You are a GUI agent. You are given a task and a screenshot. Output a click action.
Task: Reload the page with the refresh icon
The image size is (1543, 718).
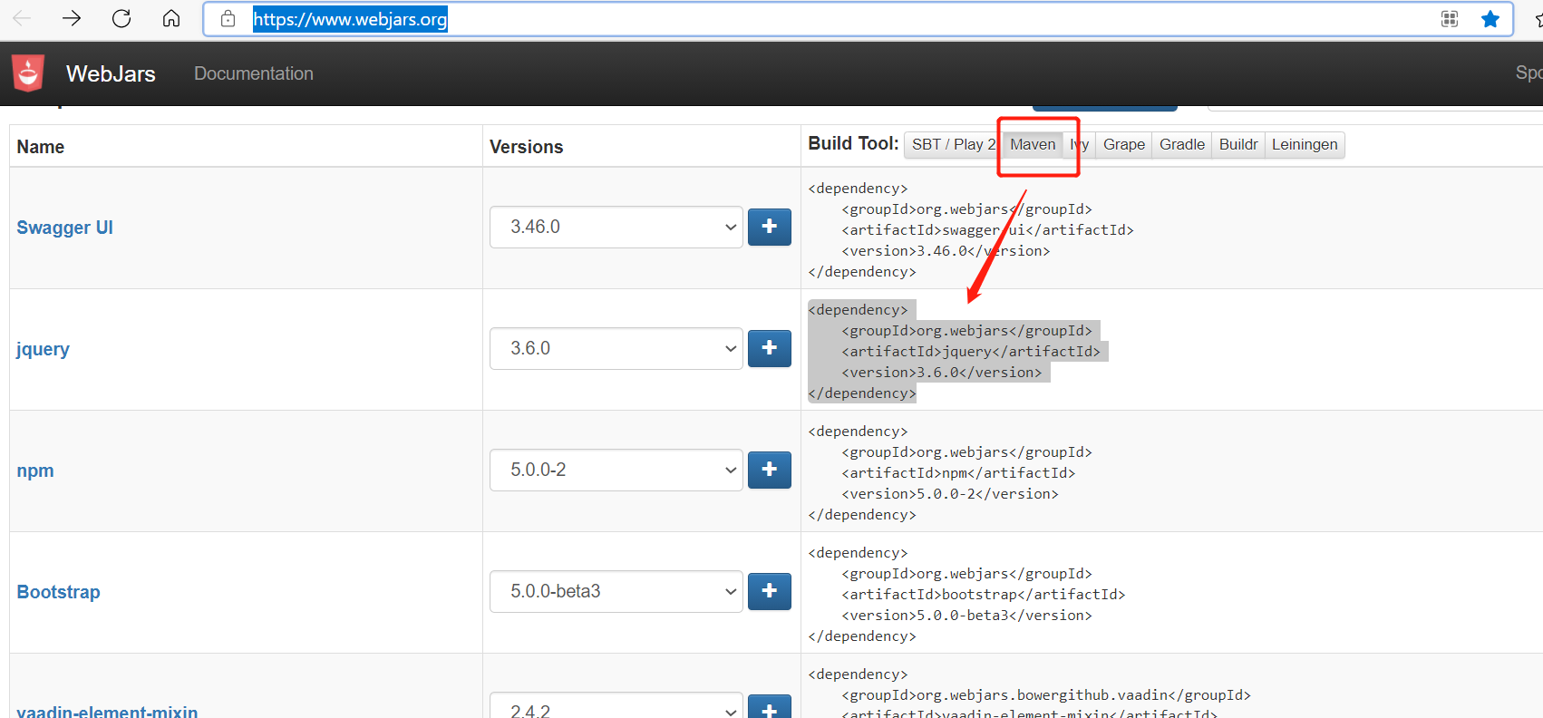click(x=121, y=18)
